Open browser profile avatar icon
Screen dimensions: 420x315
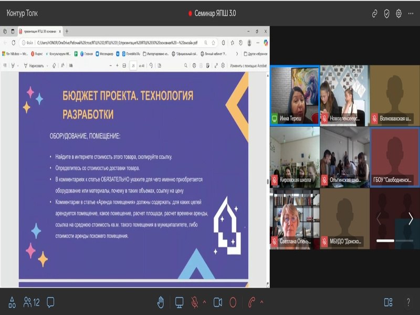pos(249,43)
